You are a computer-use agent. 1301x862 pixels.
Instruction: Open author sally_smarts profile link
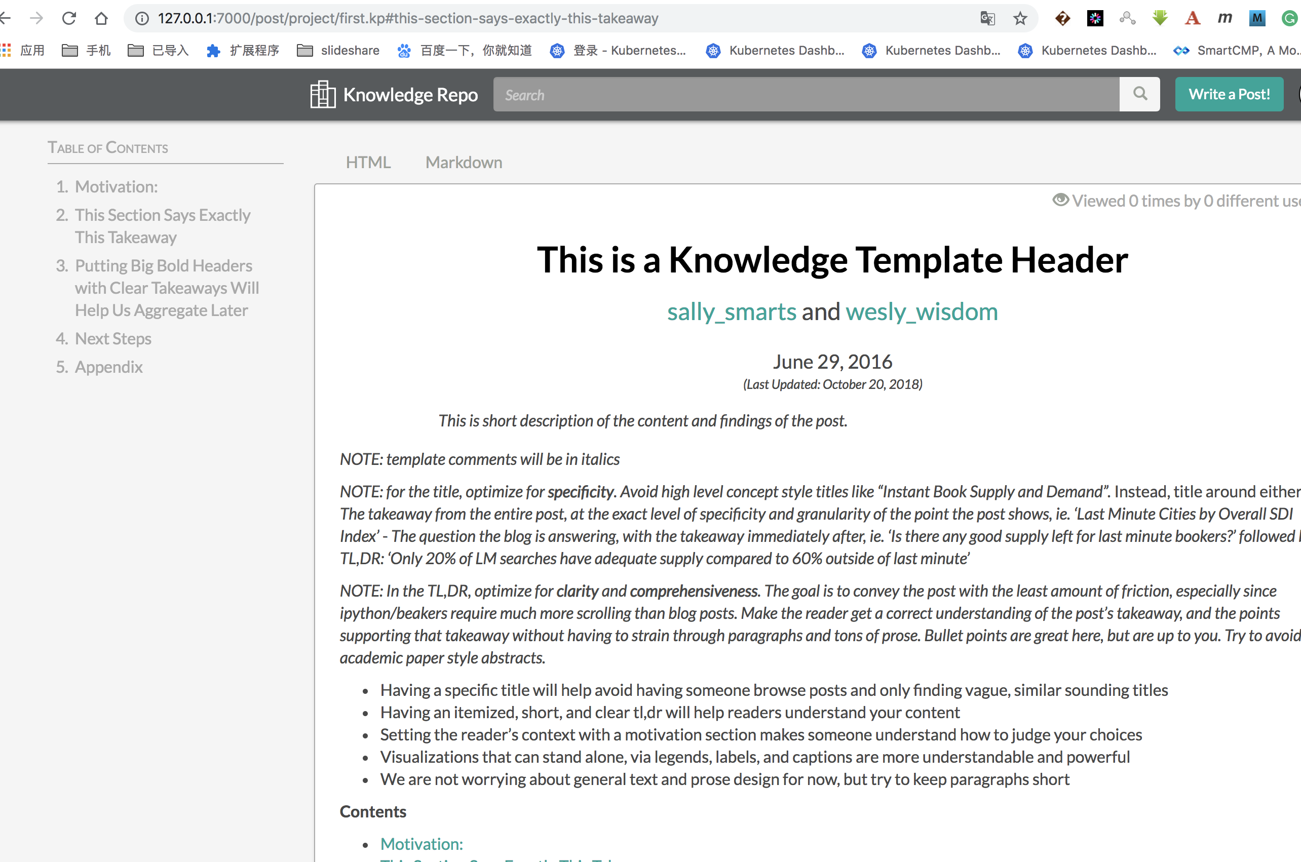732,311
